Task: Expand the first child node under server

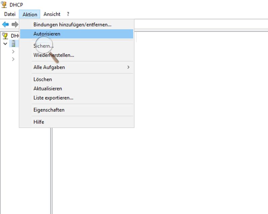Action: 13,51
